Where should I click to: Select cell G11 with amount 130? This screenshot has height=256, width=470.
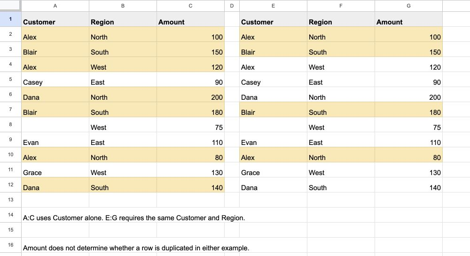(408, 169)
